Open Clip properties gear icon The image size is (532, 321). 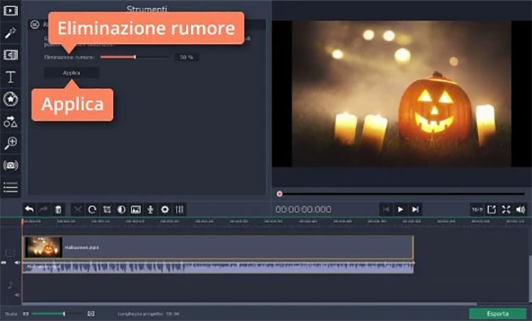tap(165, 210)
